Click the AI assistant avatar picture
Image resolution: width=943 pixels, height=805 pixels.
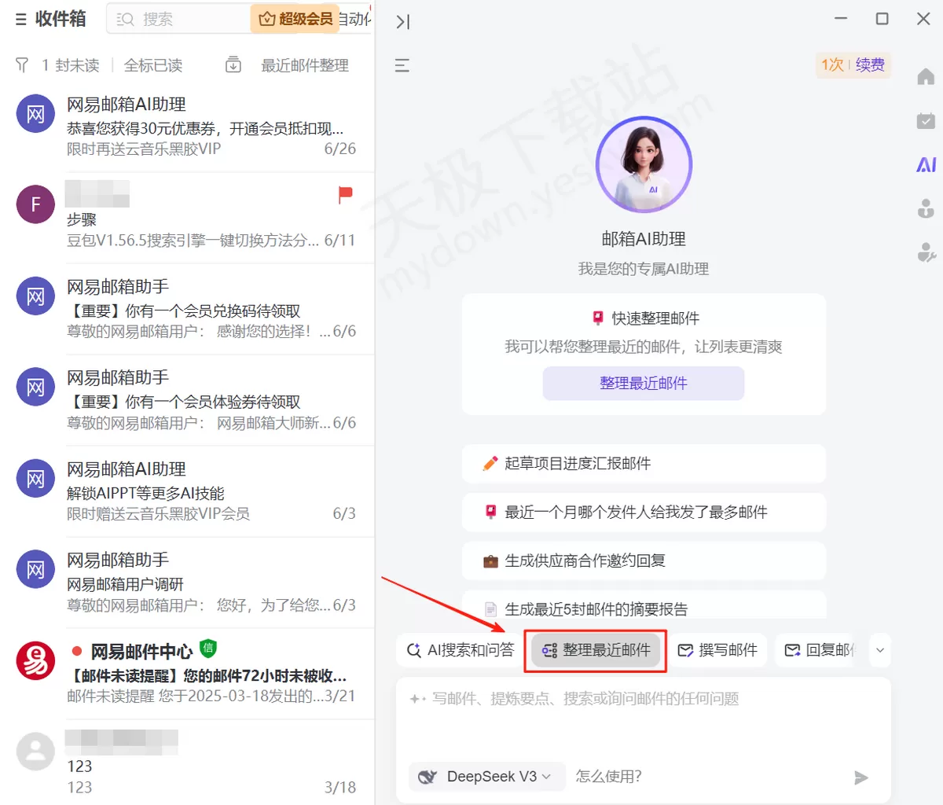[x=644, y=164]
